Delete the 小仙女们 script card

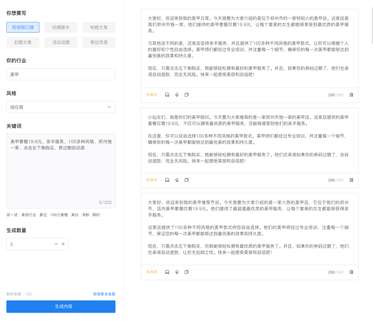pyautogui.click(x=351, y=180)
